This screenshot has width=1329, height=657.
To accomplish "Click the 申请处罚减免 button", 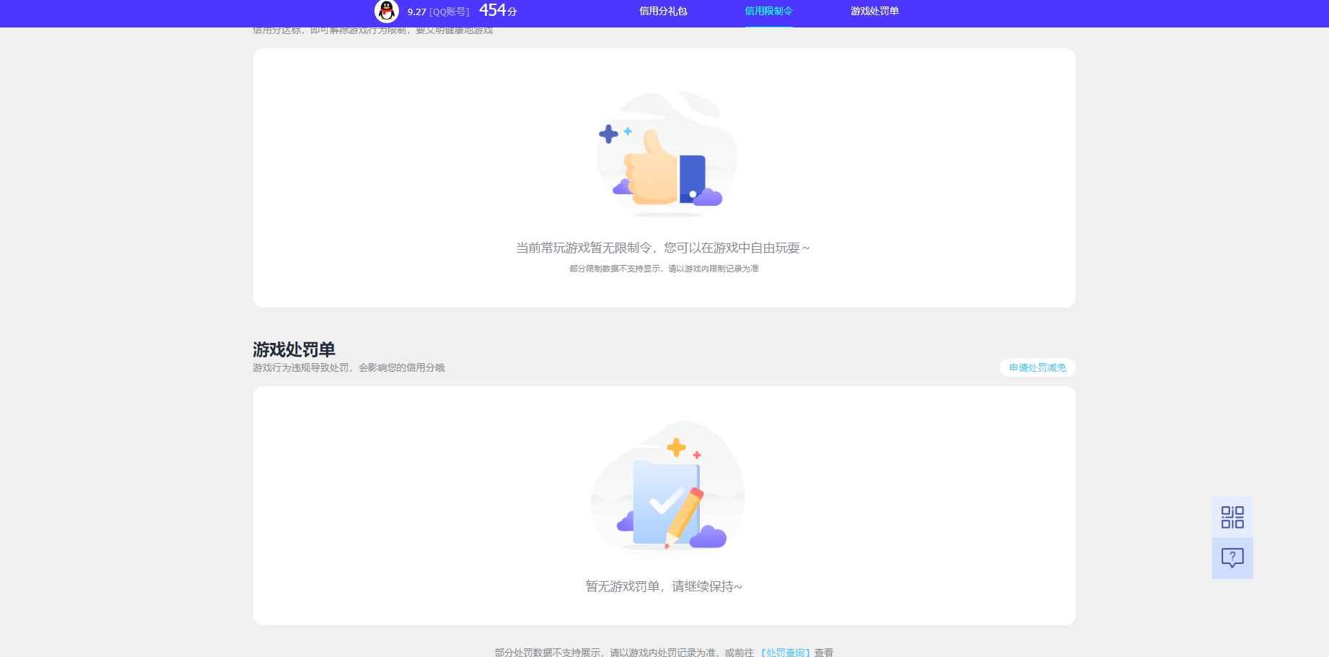I will [x=1037, y=367].
